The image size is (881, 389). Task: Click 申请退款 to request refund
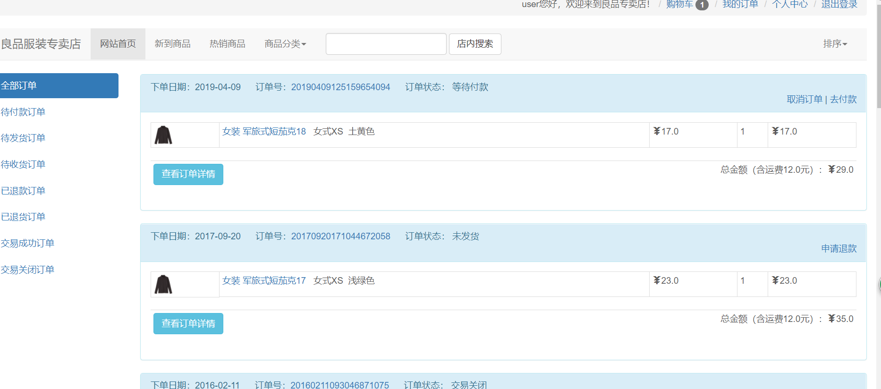tap(839, 248)
